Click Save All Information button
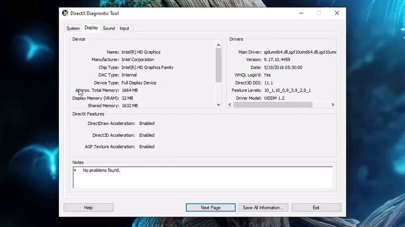The image size is (405, 227). click(x=263, y=207)
